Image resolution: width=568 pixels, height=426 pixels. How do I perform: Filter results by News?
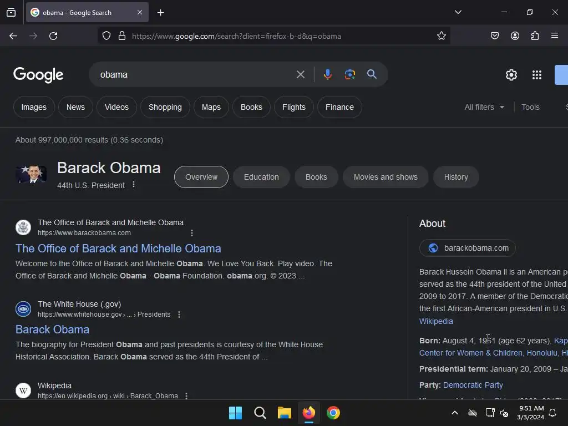point(75,107)
